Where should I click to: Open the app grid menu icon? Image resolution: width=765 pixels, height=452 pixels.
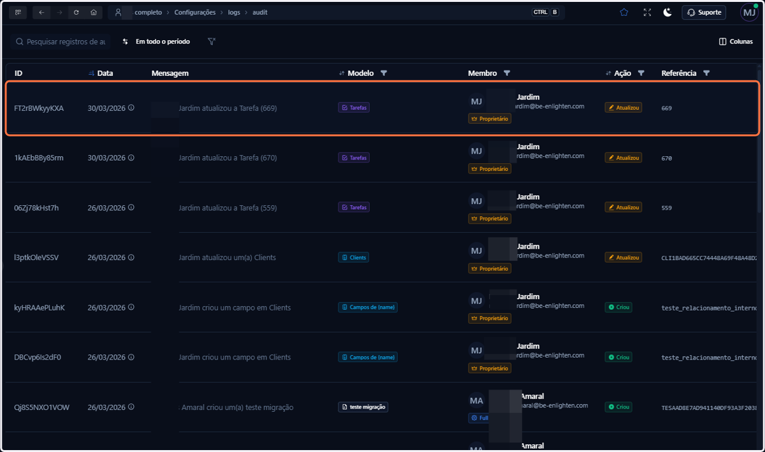coord(18,12)
